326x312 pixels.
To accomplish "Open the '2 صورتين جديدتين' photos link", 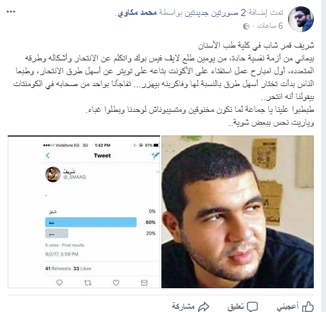I will pos(213,13).
